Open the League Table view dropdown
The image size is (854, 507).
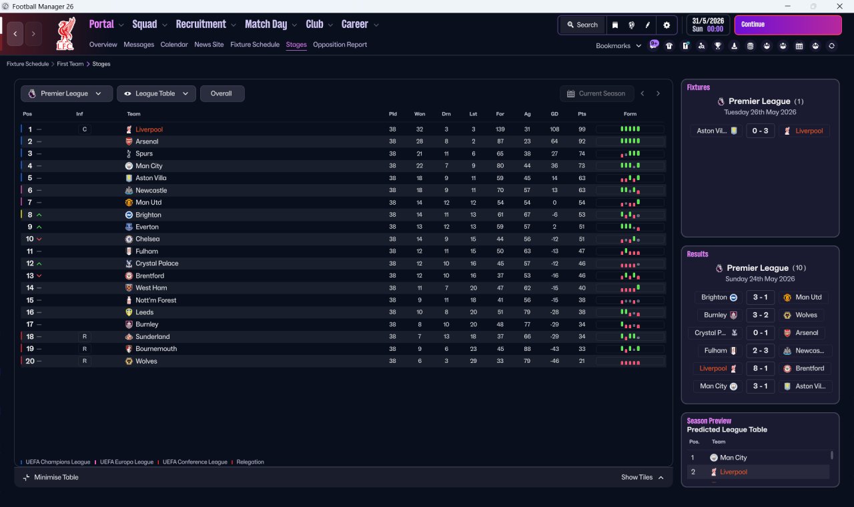point(156,93)
